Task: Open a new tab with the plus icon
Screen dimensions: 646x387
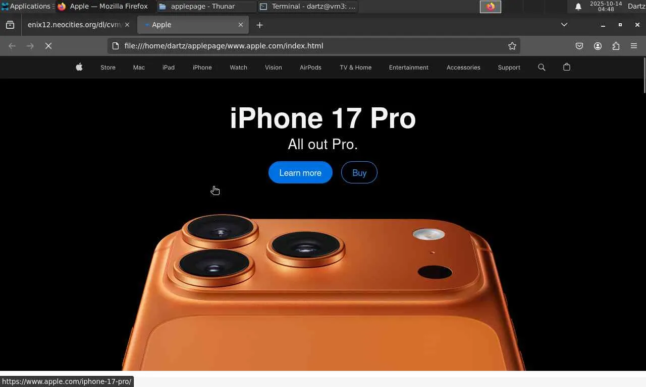Action: (259, 25)
